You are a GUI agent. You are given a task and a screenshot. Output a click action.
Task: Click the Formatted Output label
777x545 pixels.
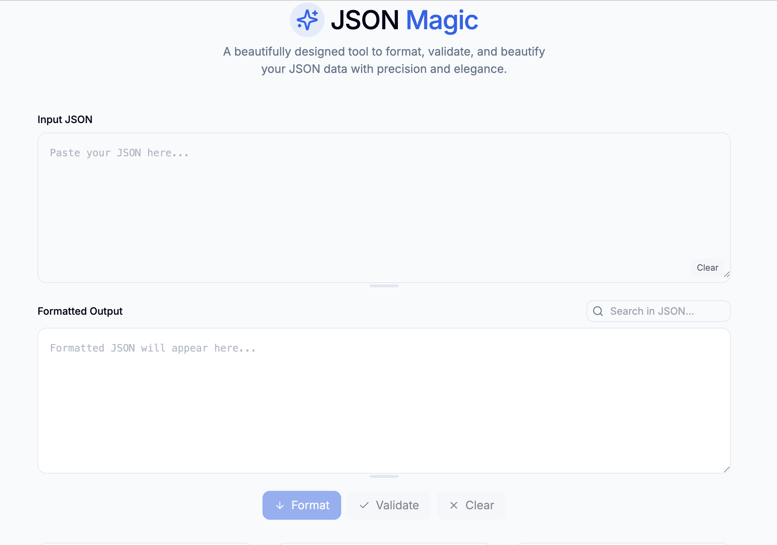[80, 311]
